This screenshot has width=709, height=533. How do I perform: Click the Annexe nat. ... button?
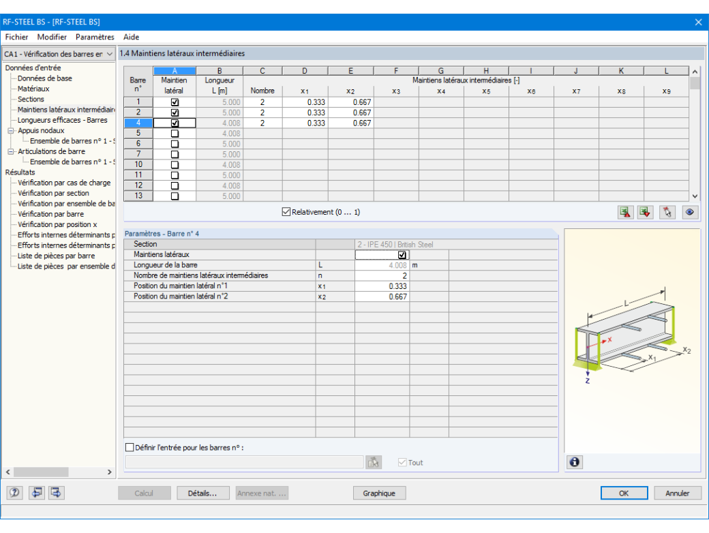262,493
